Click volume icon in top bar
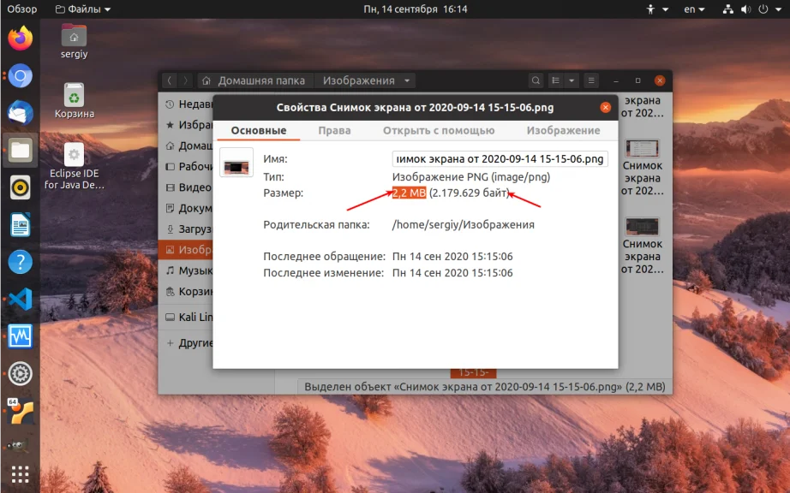The width and height of the screenshot is (790, 493). click(746, 9)
